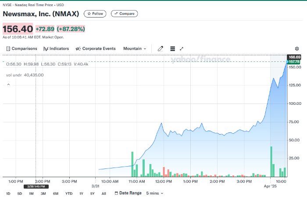The height and width of the screenshot is (200, 307).
Task: Click the 3/31 date axis label
Action: (95, 186)
